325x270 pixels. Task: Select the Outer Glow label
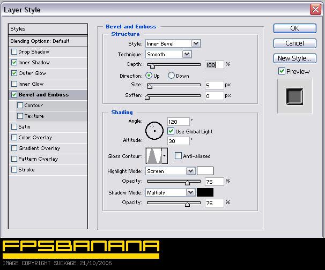tap(32, 73)
